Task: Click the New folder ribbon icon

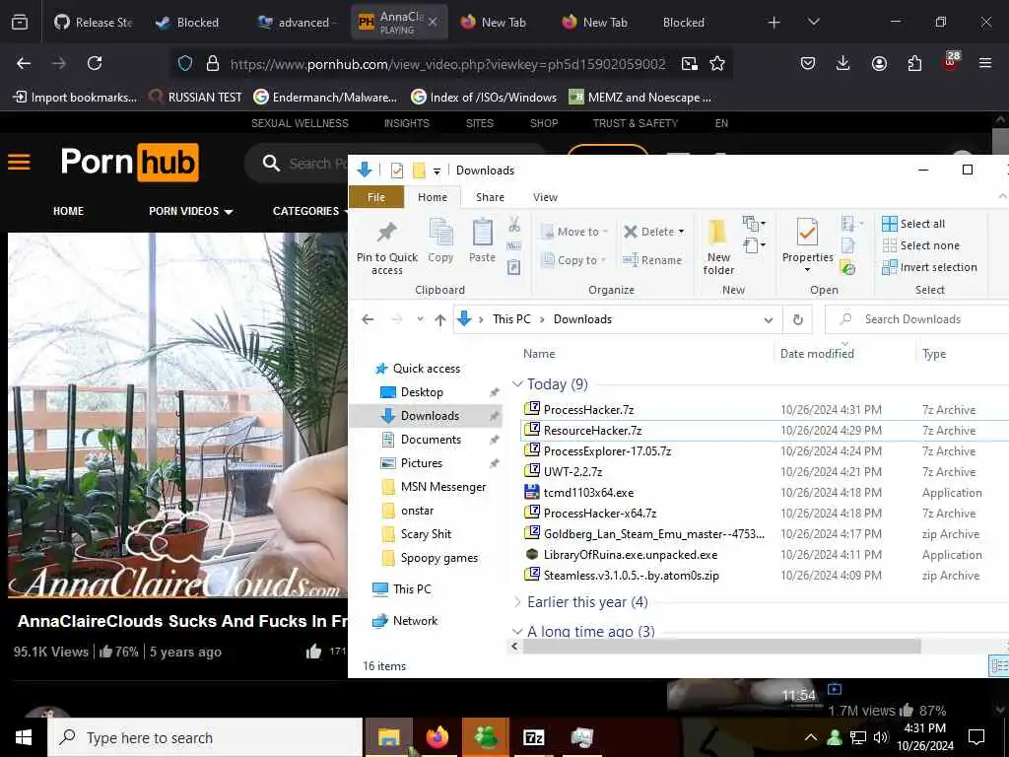Action: 718,247
